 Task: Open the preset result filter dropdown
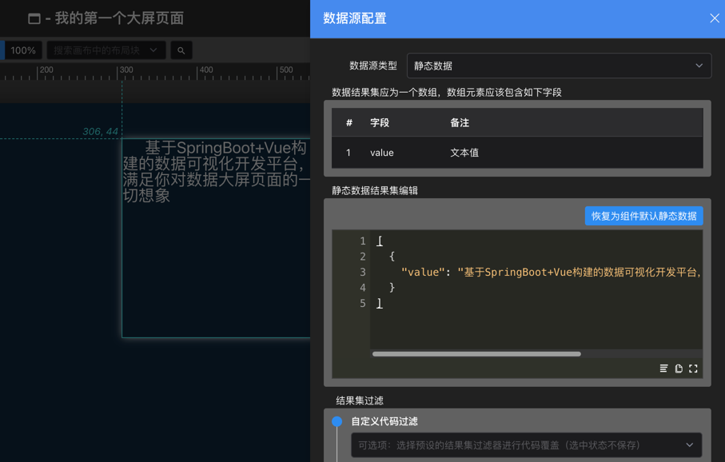tap(527, 445)
